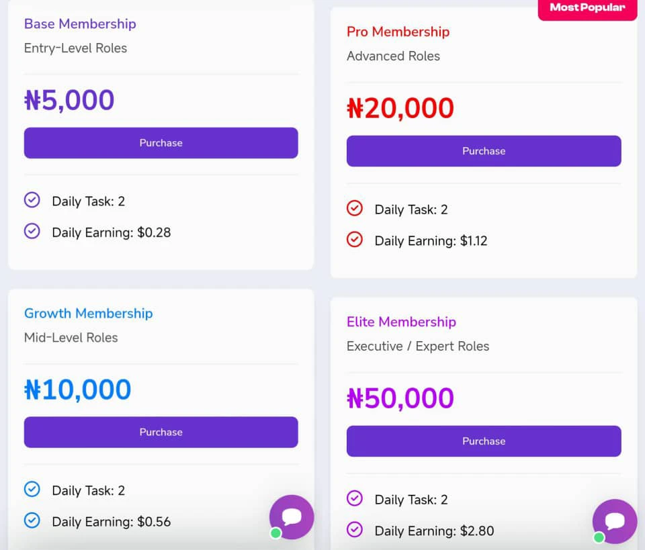Viewport: 645px width, 550px height.
Task: Click the red check icon beside Daily Earning: $1.12
Action: click(x=355, y=240)
